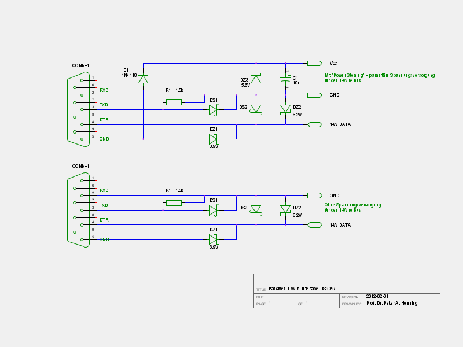The width and height of the screenshot is (463, 347).
Task: Select GND port symbol in circuit with Vcc
Action: pos(314,95)
